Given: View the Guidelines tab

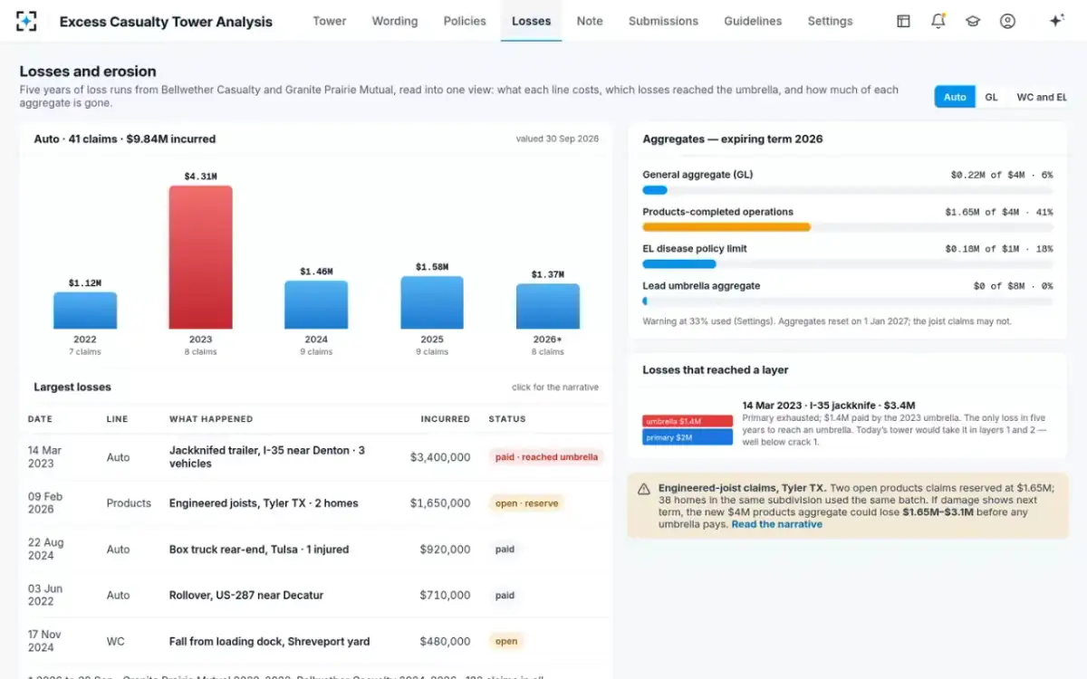Looking at the screenshot, I should [x=753, y=21].
